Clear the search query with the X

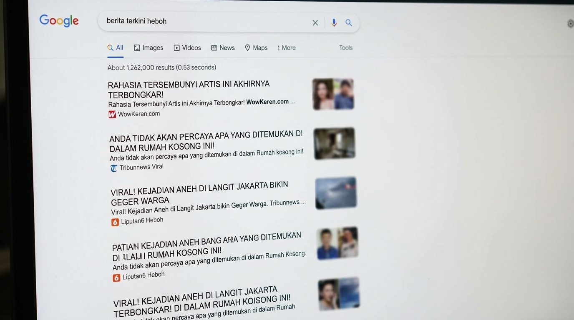point(315,23)
